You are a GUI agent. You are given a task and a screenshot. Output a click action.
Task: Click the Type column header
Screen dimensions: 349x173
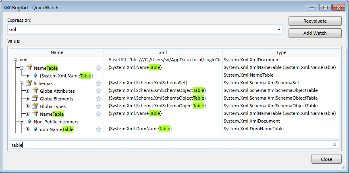click(281, 52)
